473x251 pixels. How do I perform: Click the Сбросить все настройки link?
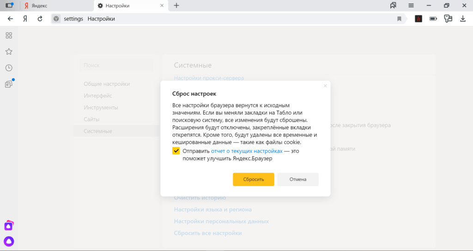[207, 233]
